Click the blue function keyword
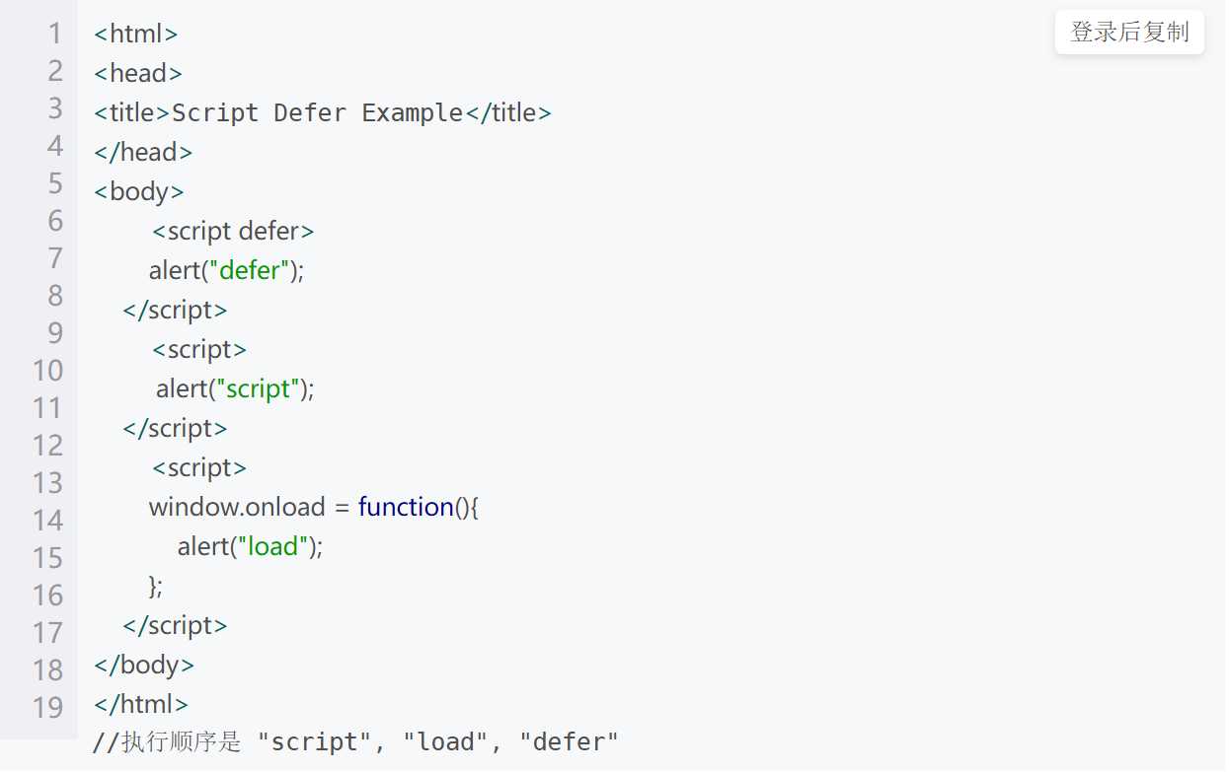 point(406,507)
